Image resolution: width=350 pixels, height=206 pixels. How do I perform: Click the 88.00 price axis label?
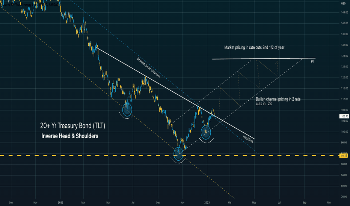pyautogui.click(x=344, y=164)
